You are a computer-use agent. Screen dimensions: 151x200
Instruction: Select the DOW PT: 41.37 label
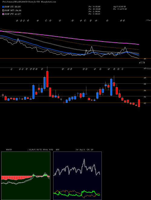point(12,14)
